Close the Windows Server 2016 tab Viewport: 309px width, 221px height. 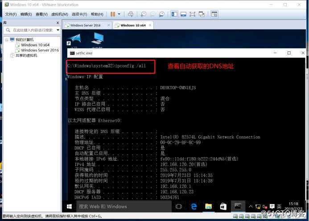[109, 25]
